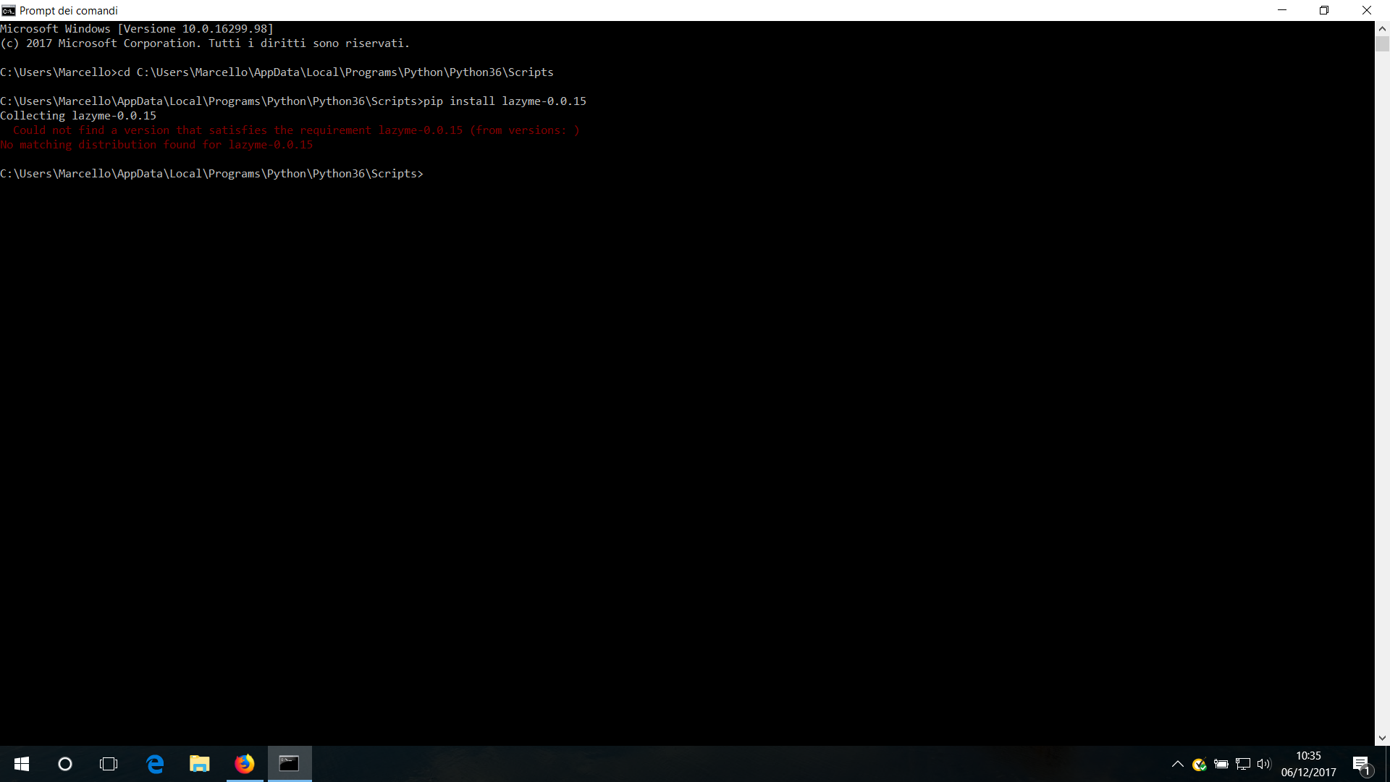Open the Windows Start menu
This screenshot has height=782, width=1390.
(x=22, y=764)
